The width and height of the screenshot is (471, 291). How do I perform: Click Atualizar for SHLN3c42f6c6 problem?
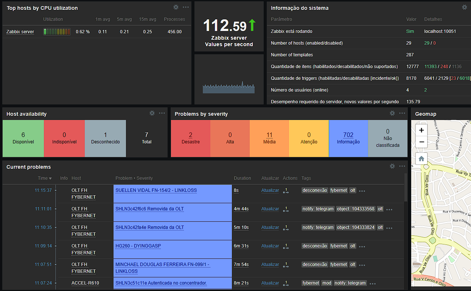coord(270,209)
